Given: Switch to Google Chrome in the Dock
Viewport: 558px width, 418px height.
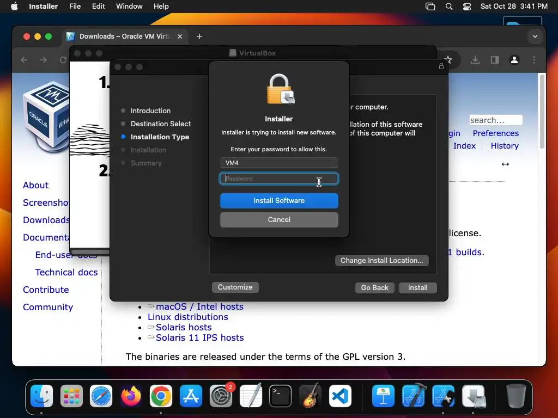Looking at the screenshot, I should coord(161,396).
